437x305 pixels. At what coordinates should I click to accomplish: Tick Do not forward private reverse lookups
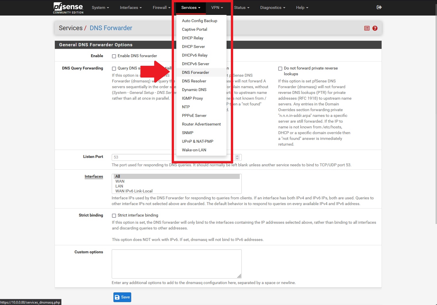tap(280, 69)
